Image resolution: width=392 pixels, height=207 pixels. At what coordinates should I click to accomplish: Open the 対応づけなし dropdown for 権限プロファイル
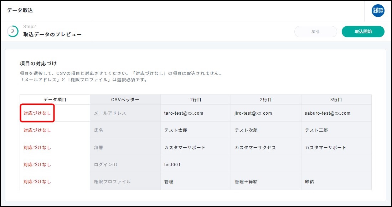(37, 181)
